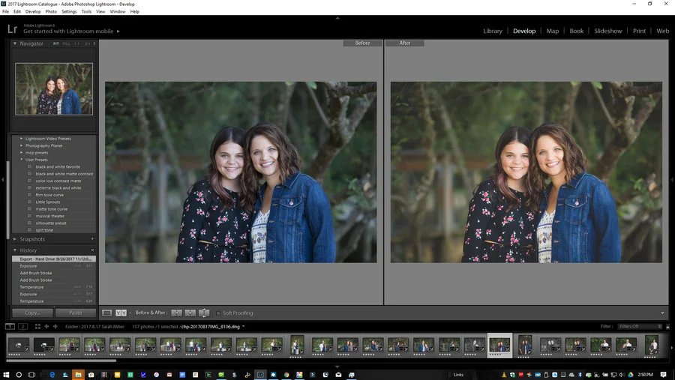Enable the Soft Proofing checkbox
Screen dimensions: 675x380
pos(217,313)
